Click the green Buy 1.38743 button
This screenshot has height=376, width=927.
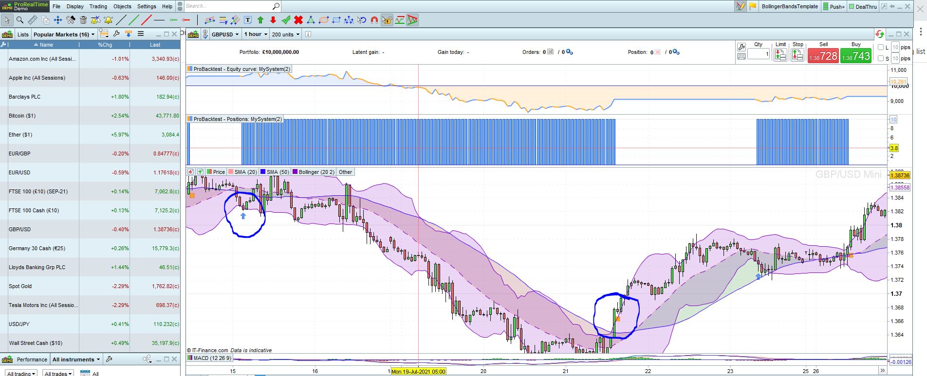(856, 55)
